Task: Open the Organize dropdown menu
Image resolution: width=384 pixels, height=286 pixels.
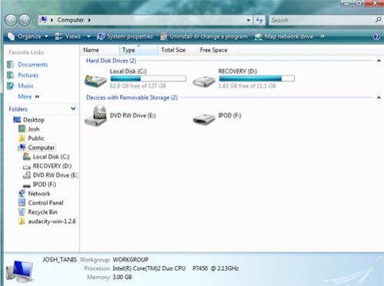Action: click(28, 36)
